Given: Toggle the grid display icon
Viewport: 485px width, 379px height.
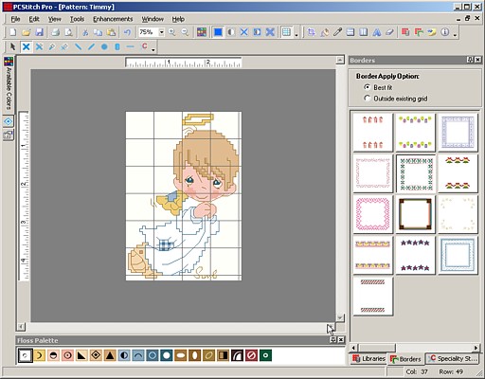Looking at the screenshot, I should pyautogui.click(x=286, y=32).
